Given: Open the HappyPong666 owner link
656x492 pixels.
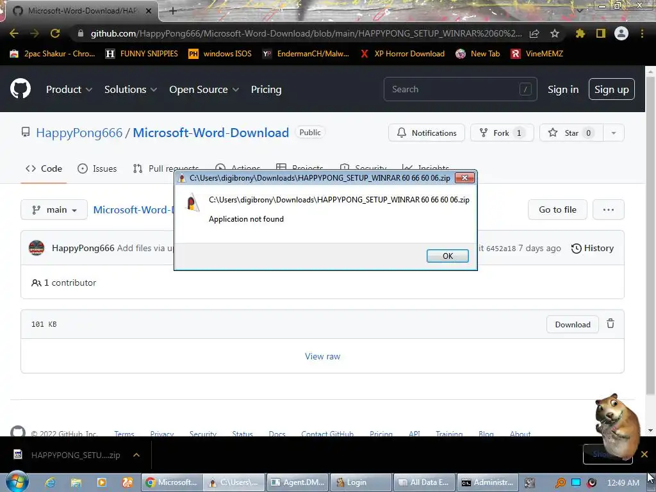Looking at the screenshot, I should click(x=79, y=133).
